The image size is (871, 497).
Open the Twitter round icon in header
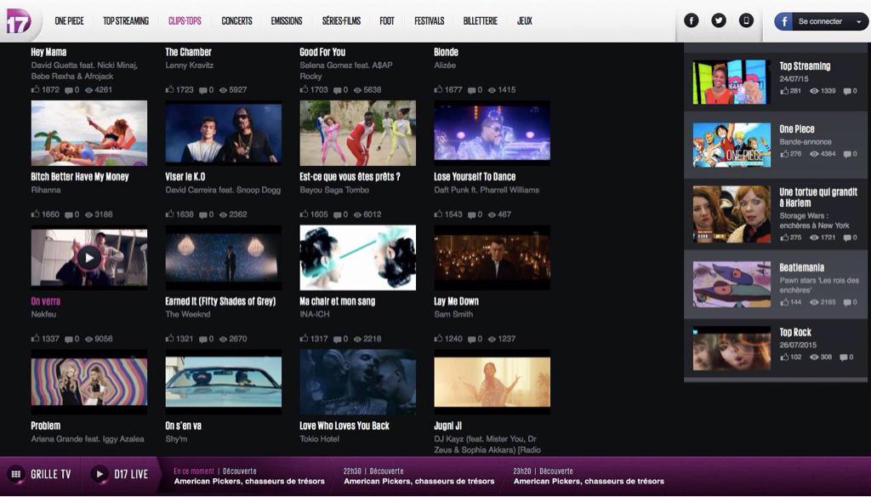tap(719, 21)
